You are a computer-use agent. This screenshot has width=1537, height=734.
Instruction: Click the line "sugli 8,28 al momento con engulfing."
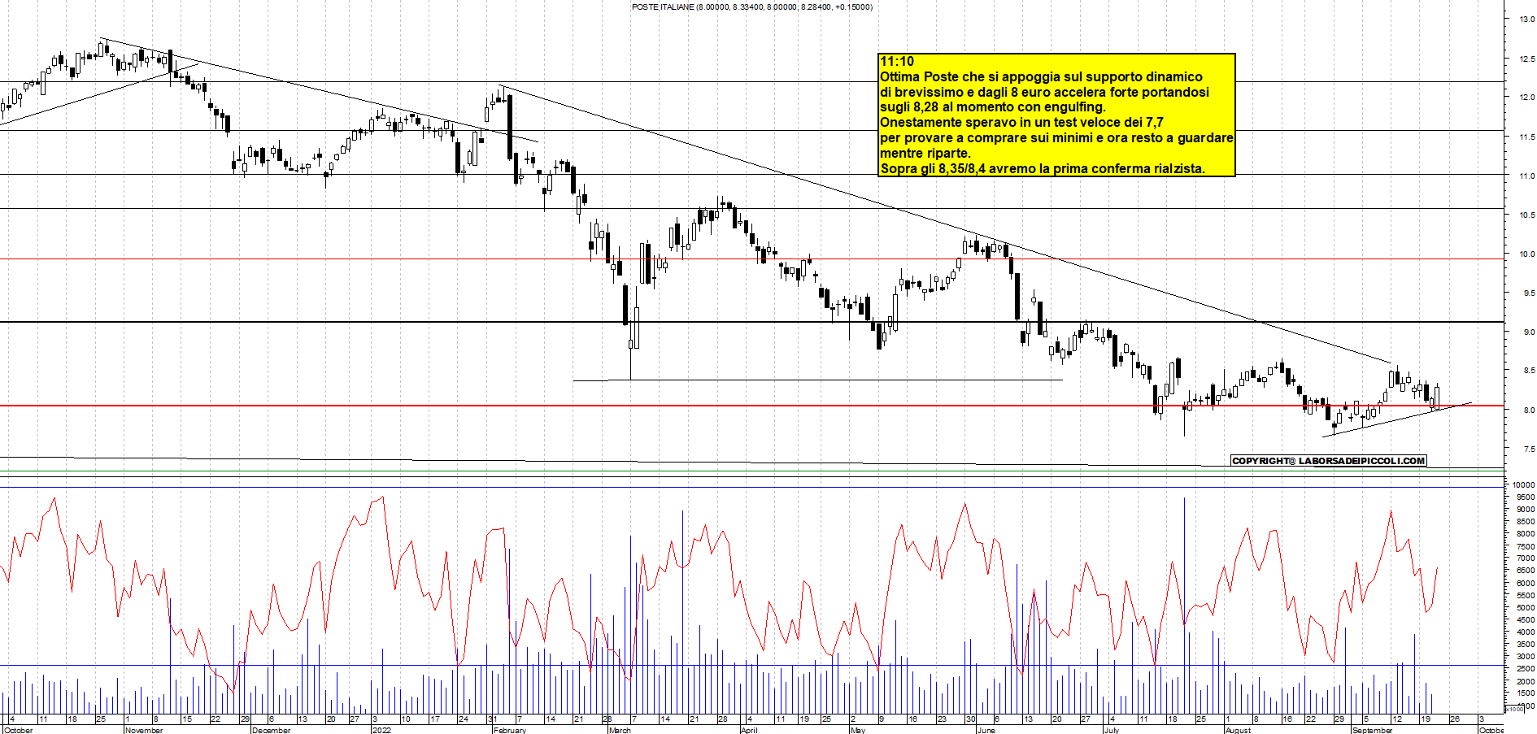(x=993, y=106)
